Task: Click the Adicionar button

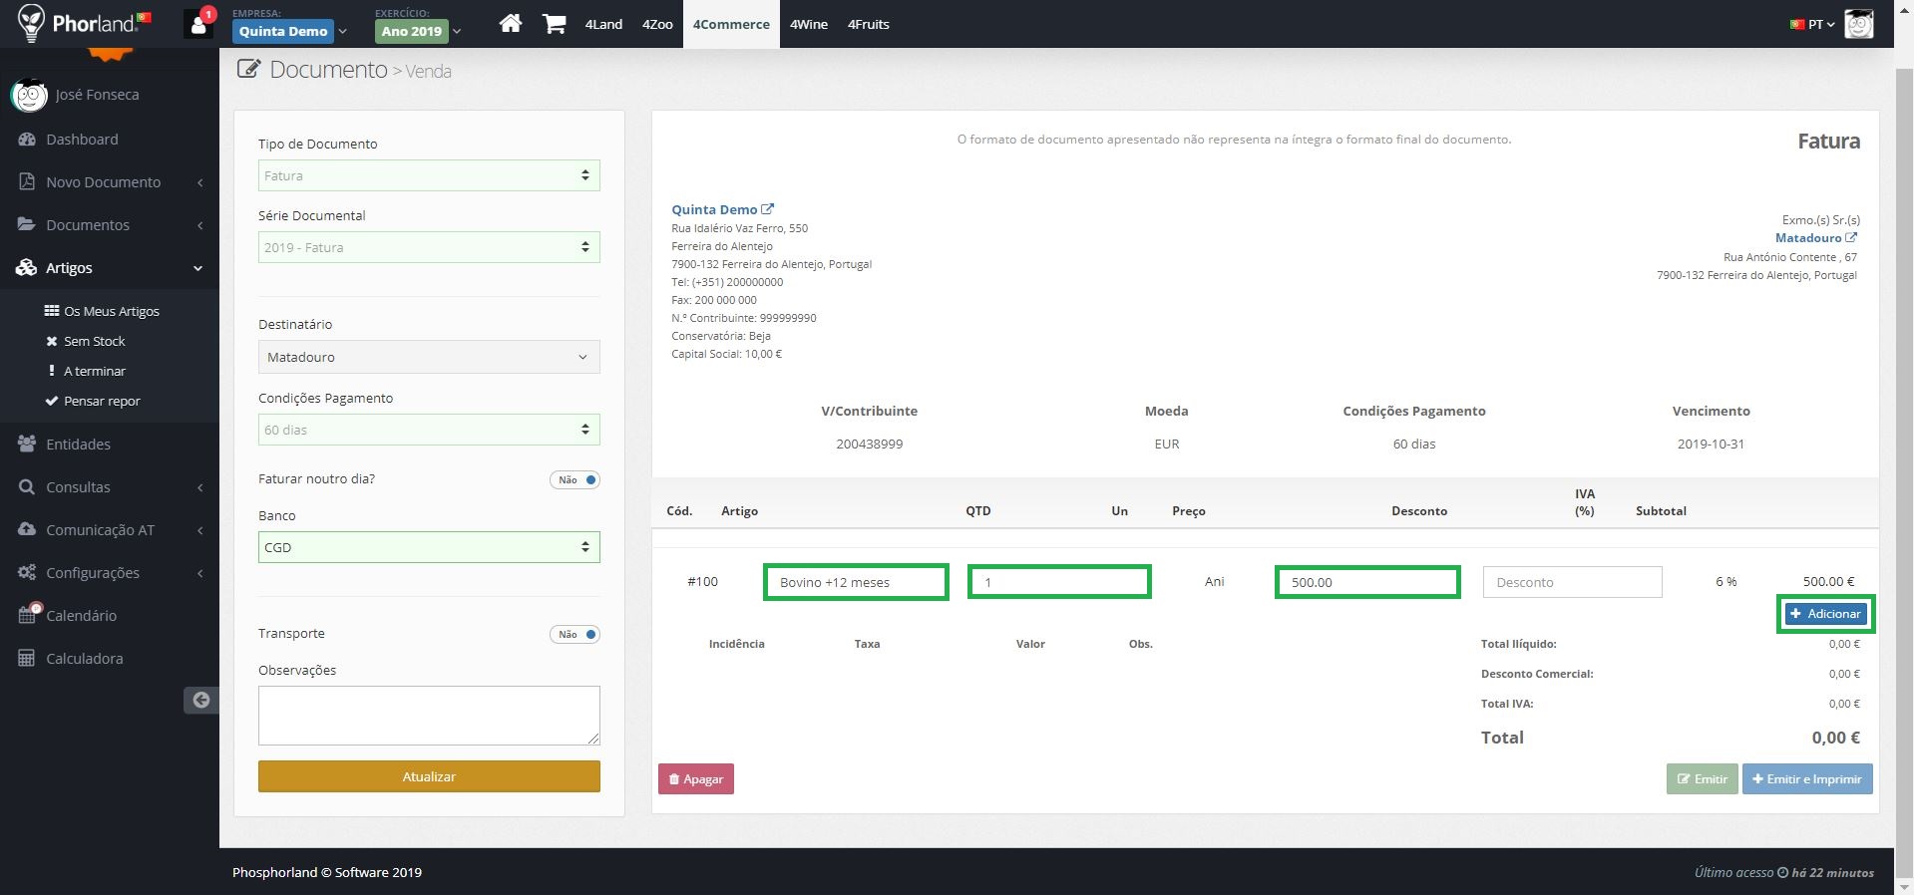Action: pyautogui.click(x=1825, y=614)
